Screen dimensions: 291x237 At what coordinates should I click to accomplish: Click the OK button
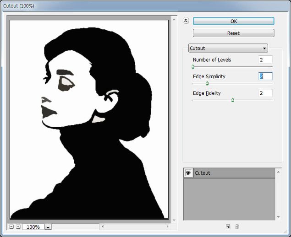click(233, 21)
